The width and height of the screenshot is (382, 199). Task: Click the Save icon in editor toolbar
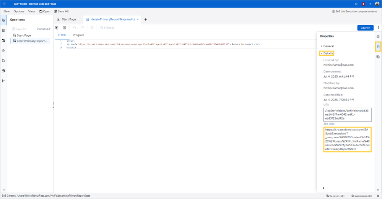coord(57,28)
